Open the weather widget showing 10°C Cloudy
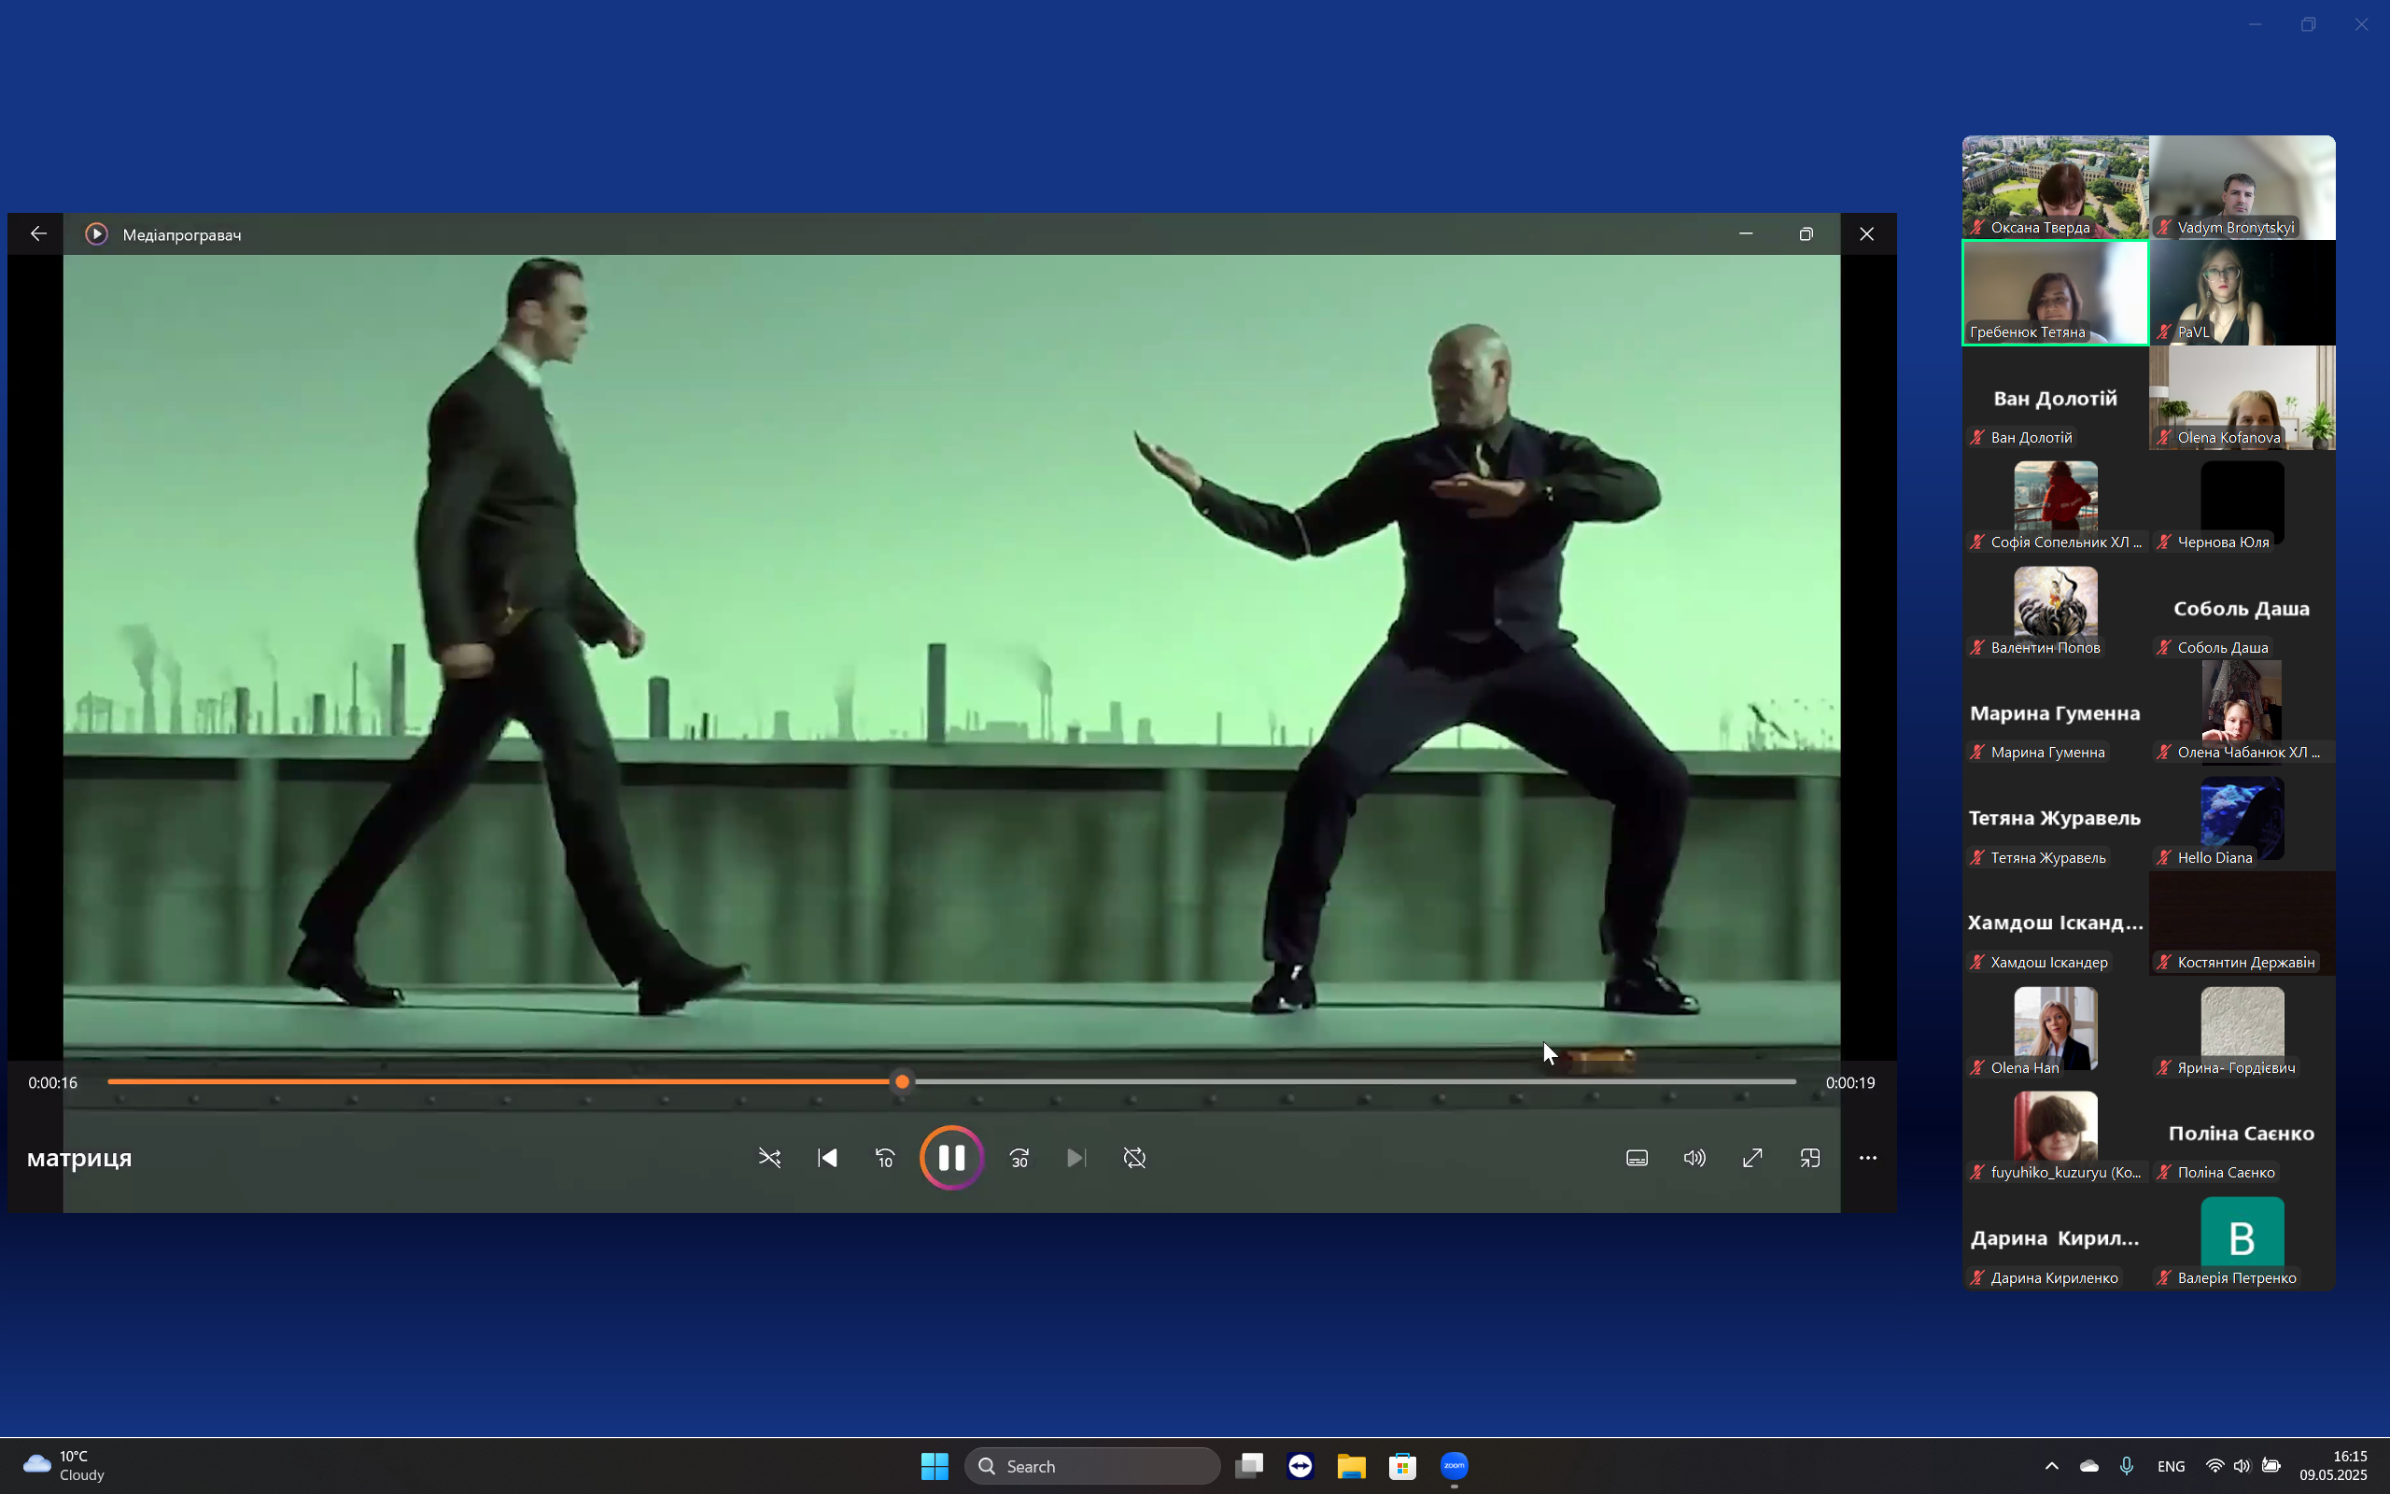The image size is (2390, 1494). [x=64, y=1465]
